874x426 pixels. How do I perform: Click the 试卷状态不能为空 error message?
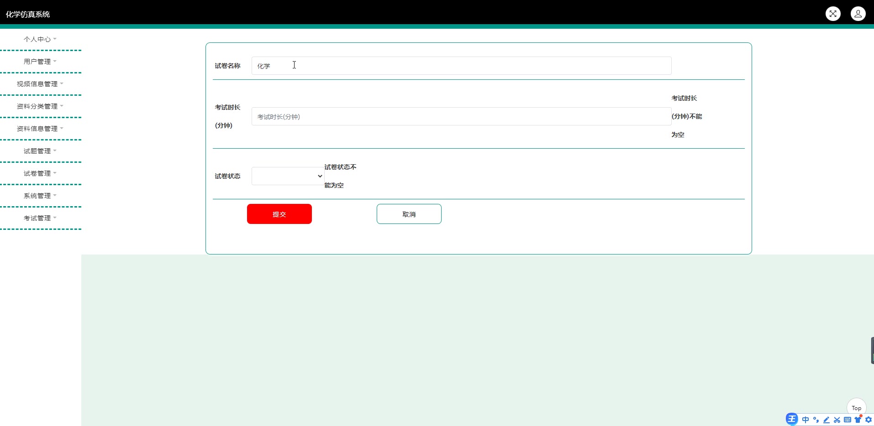(340, 176)
